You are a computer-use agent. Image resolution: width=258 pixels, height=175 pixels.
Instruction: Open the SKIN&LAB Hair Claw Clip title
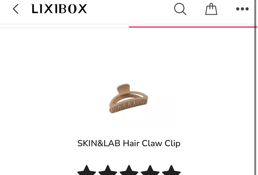pos(129,143)
